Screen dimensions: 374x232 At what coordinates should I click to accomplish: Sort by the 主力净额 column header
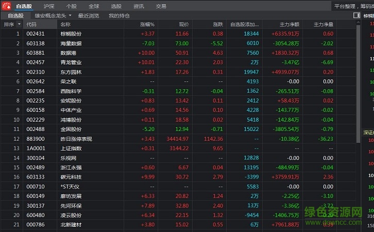click(x=290, y=24)
